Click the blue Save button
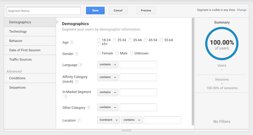253x135 pixels. coord(95,10)
